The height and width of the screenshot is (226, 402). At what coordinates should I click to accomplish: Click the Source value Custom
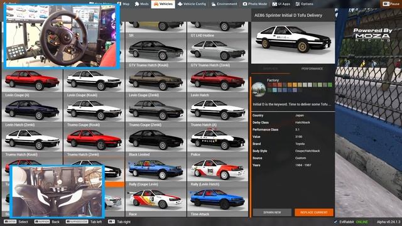coord(300,158)
